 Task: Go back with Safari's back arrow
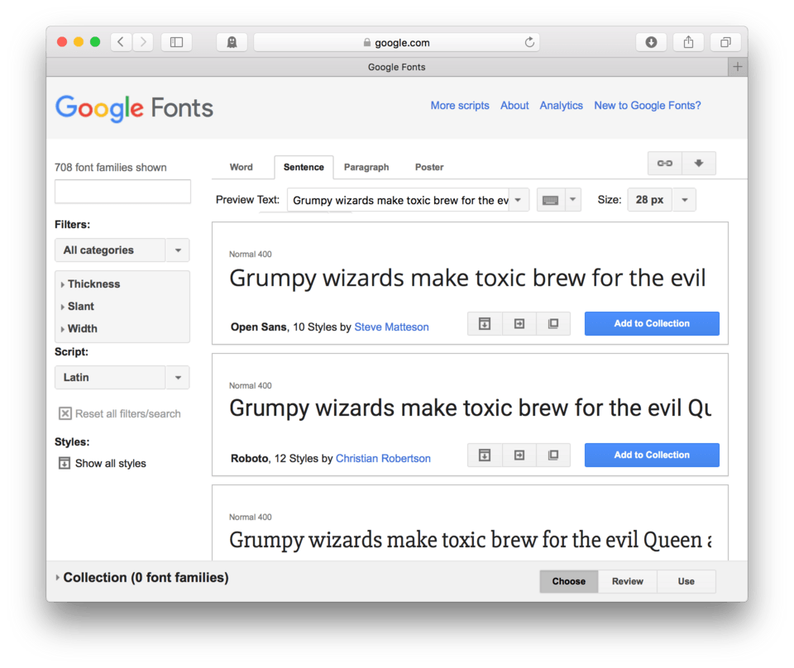[x=121, y=42]
